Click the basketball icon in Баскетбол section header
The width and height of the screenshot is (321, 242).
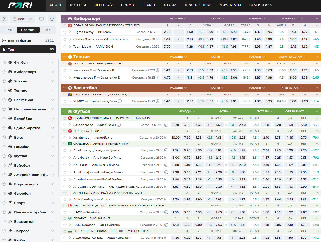[70, 88]
